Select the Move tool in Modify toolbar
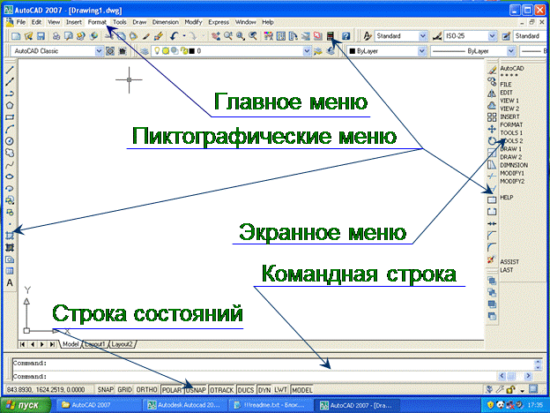The image size is (550, 413). [492, 129]
